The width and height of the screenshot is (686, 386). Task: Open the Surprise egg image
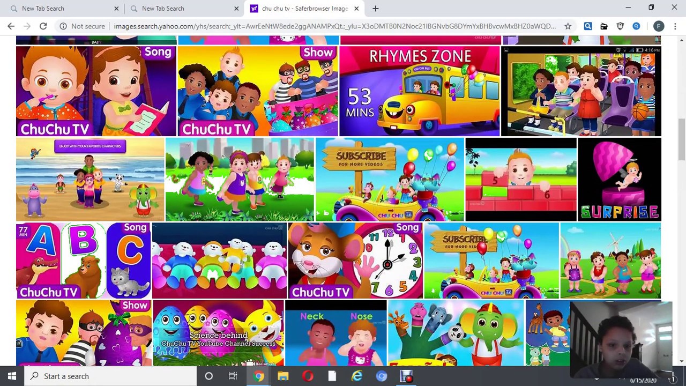tap(620, 180)
